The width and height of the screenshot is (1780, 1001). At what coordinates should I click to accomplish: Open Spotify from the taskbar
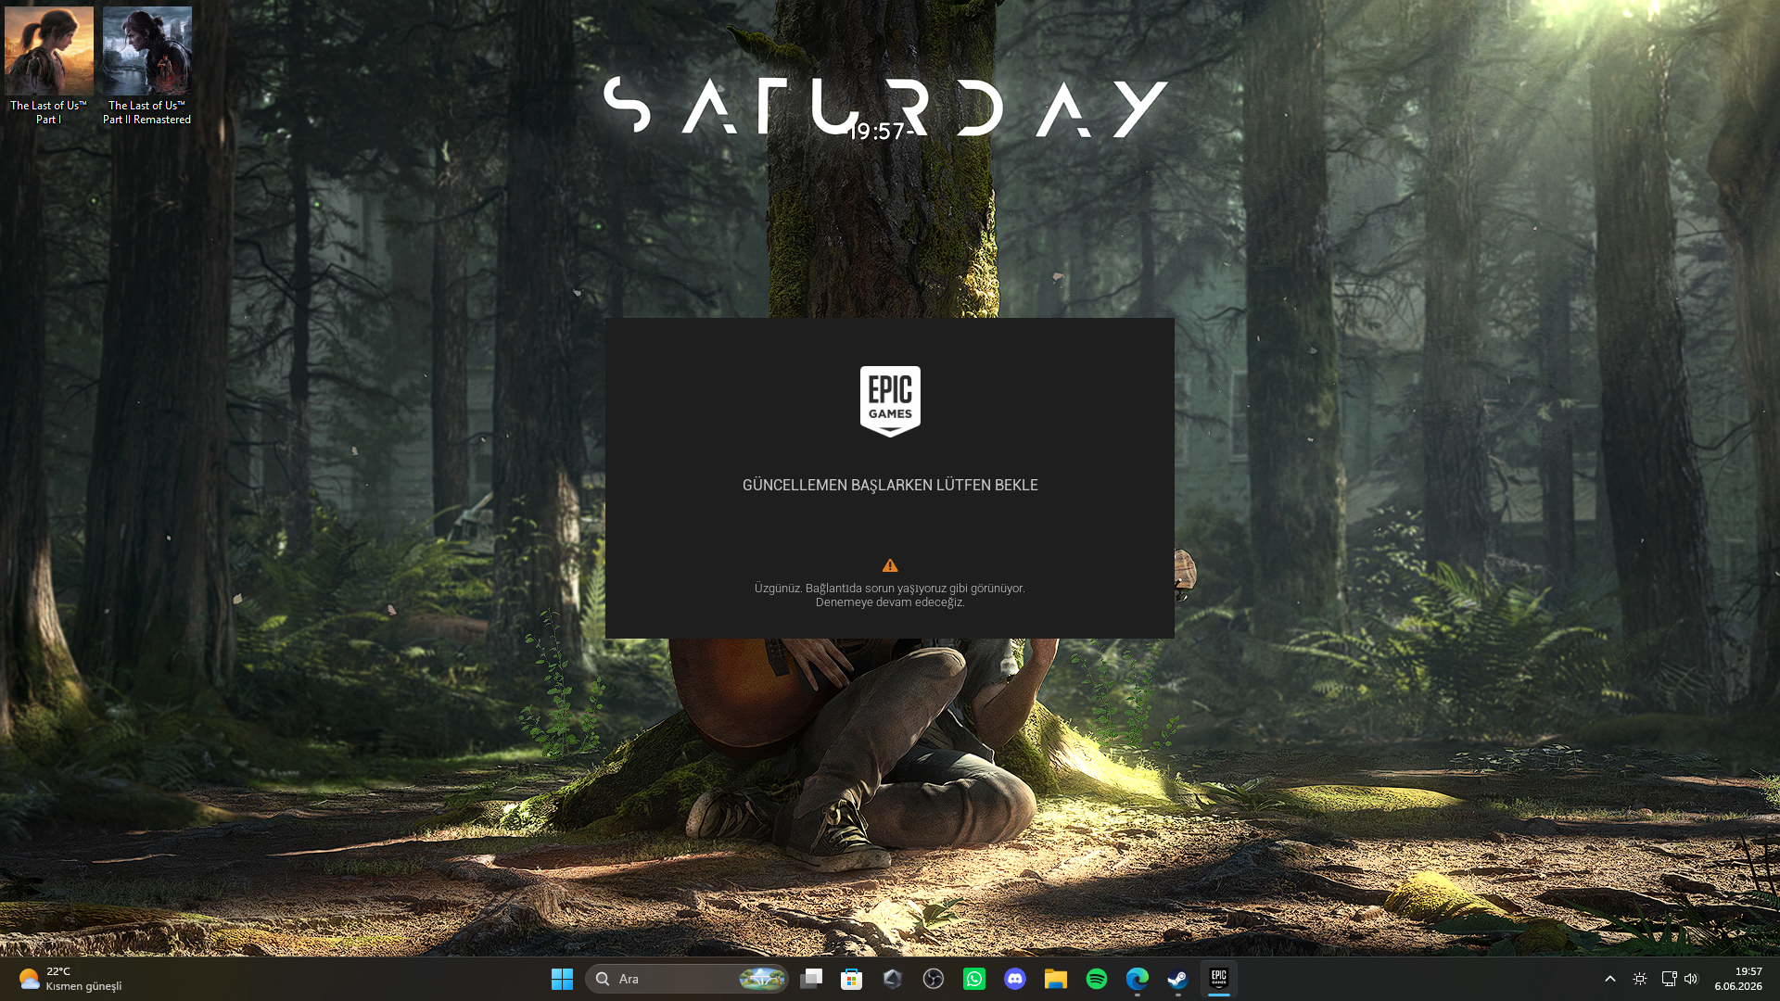point(1097,979)
